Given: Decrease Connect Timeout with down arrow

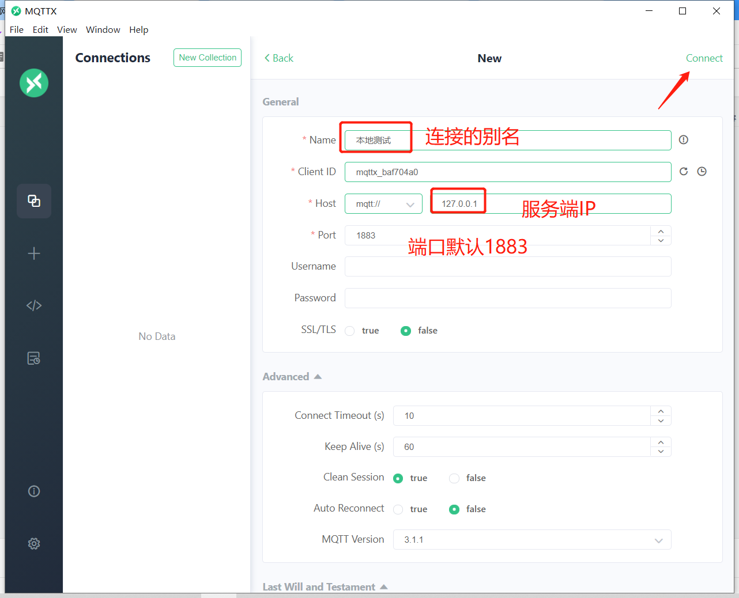Looking at the screenshot, I should pos(661,421).
